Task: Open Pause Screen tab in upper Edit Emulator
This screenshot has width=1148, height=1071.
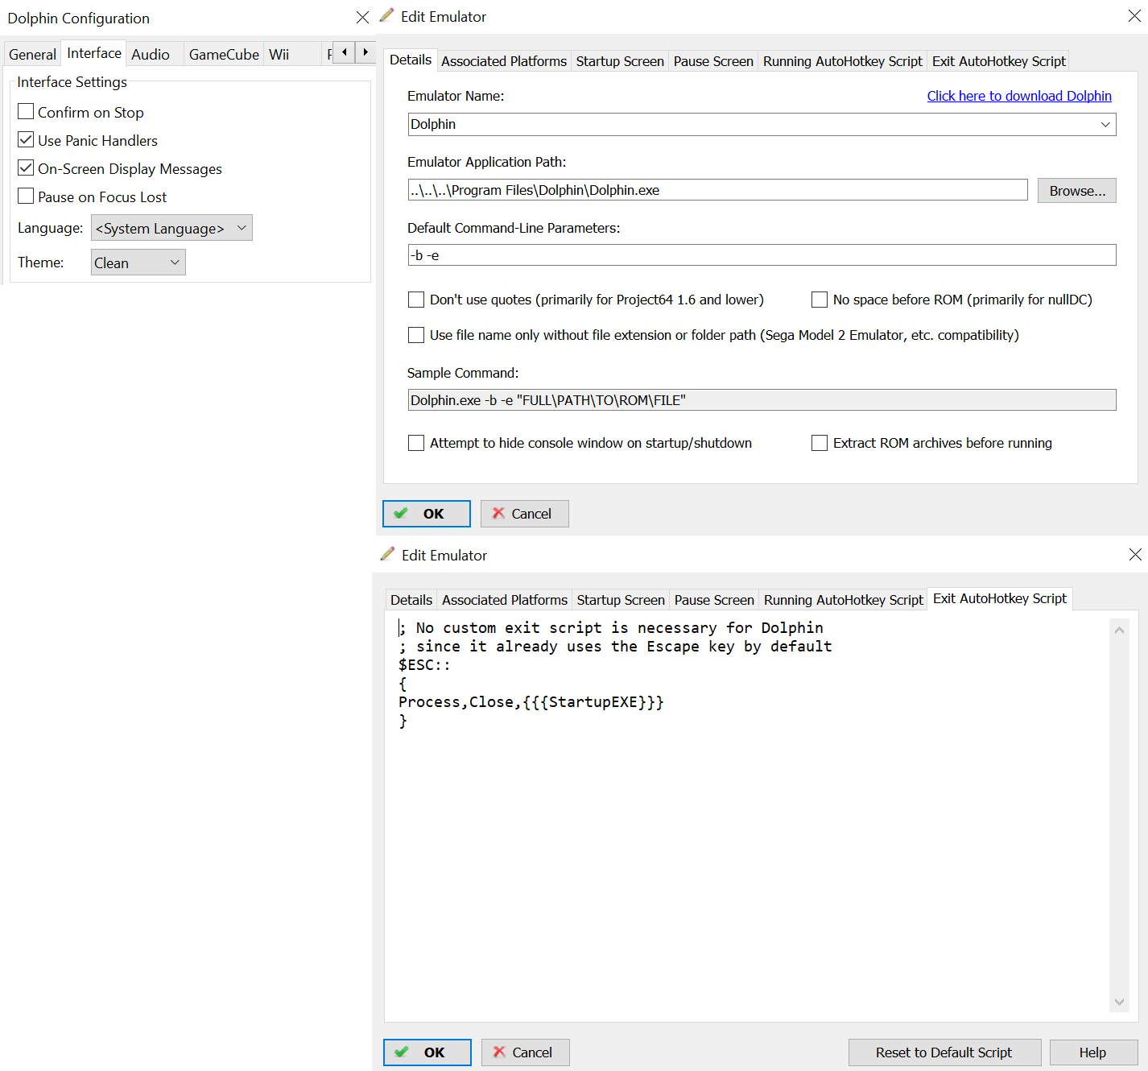Action: pyautogui.click(x=713, y=61)
